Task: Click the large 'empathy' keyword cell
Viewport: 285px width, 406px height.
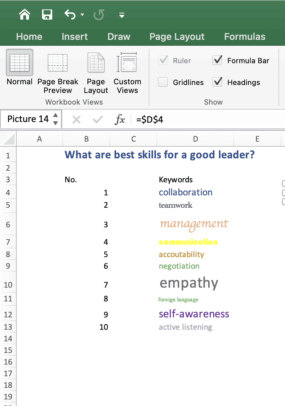Action: click(189, 283)
